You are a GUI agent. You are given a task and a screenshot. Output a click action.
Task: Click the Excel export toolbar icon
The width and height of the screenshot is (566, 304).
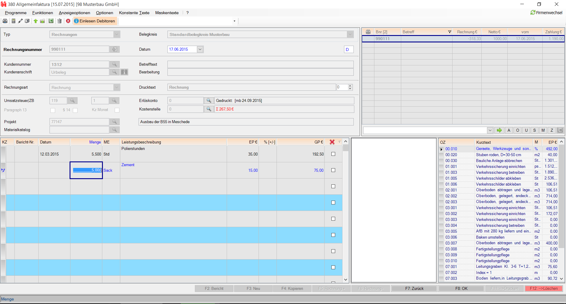pos(51,21)
